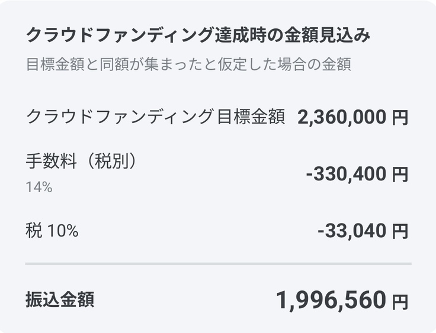Screen dimensions: 436x333
Task: Click the -33,040 tax amount figure
Action: tap(352, 231)
